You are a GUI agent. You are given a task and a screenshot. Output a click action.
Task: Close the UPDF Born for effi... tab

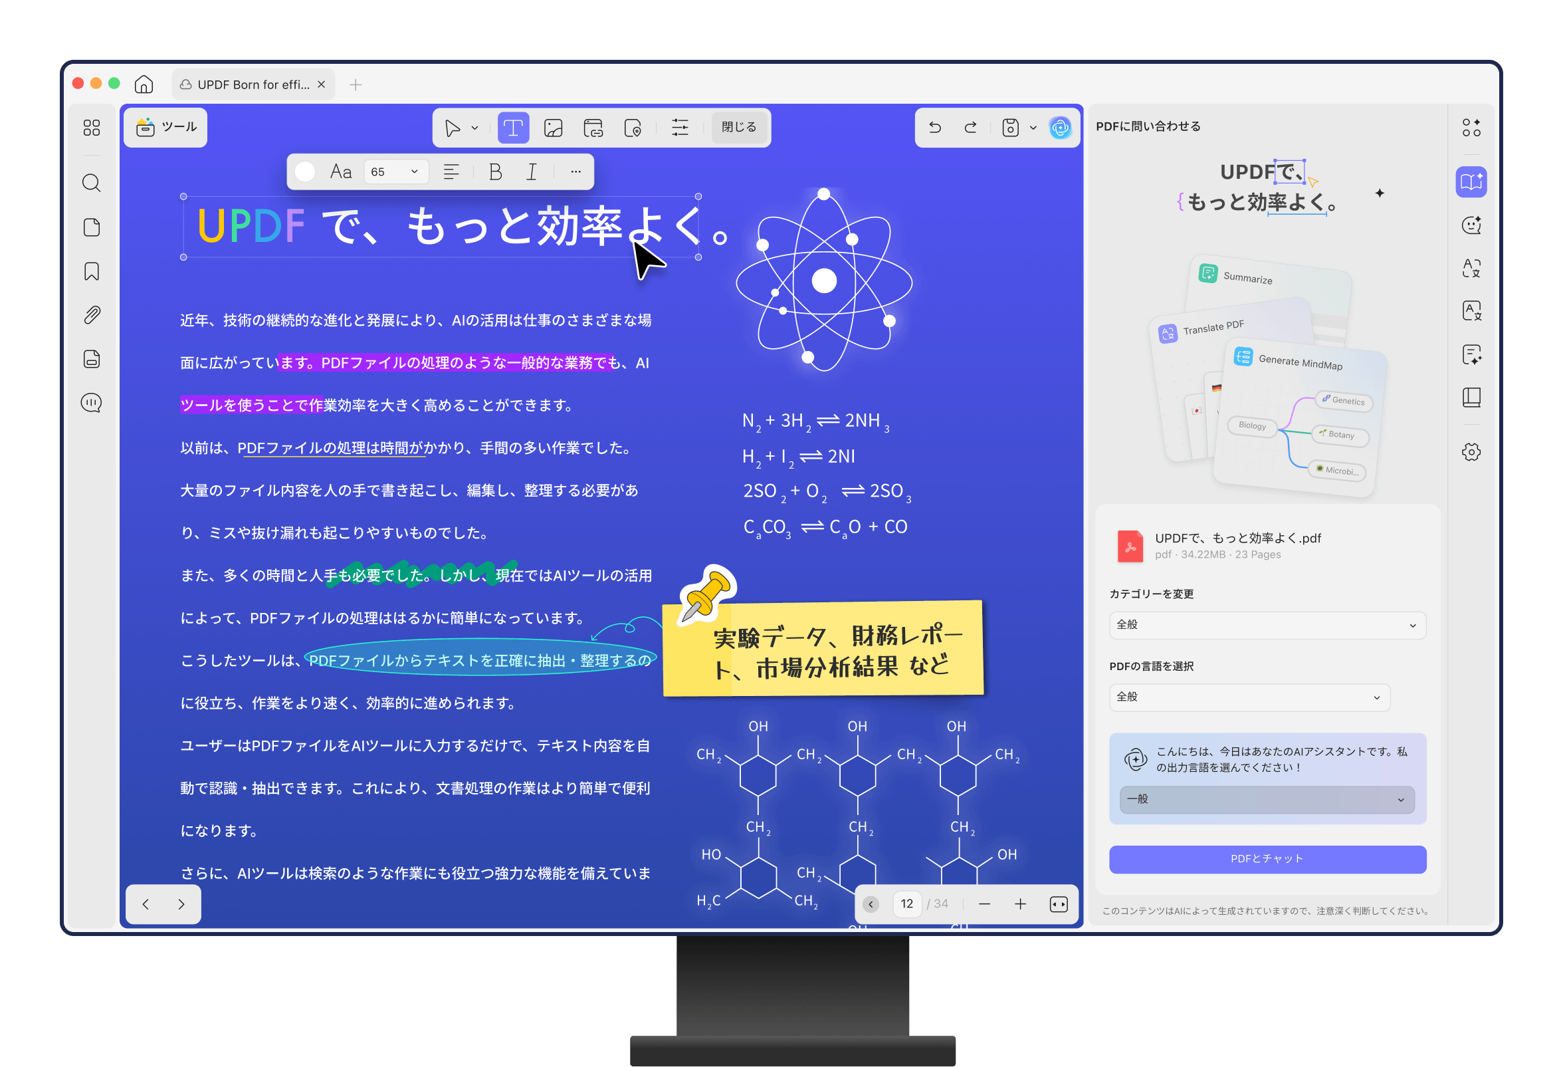coord(322,84)
